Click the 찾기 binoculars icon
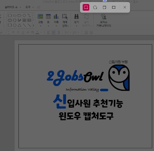 [x=76, y=16]
